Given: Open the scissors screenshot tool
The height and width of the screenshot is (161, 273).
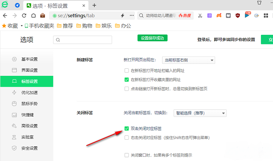Looking at the screenshot, I should [200, 16].
